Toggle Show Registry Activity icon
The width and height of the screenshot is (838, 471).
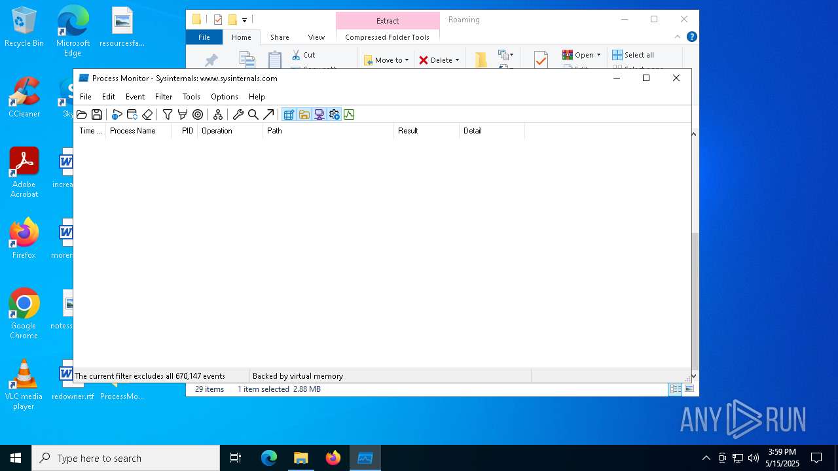(x=289, y=114)
